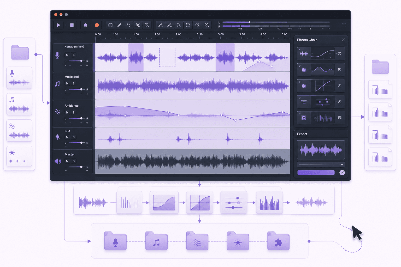This screenshot has height=267, width=401.
Task: Select the region-edit tool with pencil
Action: click(x=188, y=25)
